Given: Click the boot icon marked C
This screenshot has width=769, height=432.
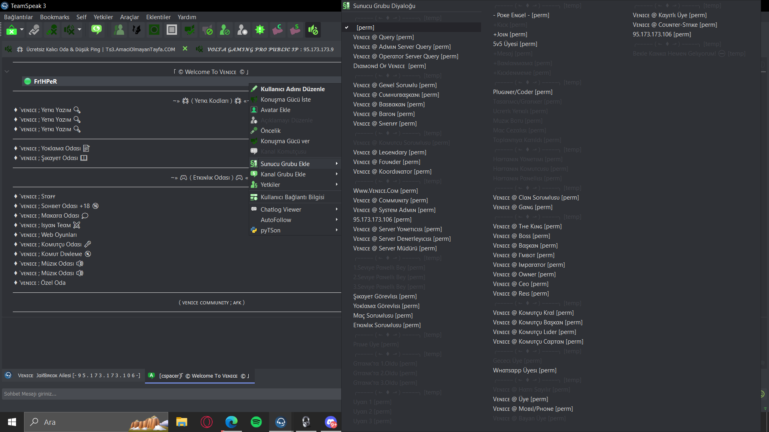Looking at the screenshot, I should (278, 30).
